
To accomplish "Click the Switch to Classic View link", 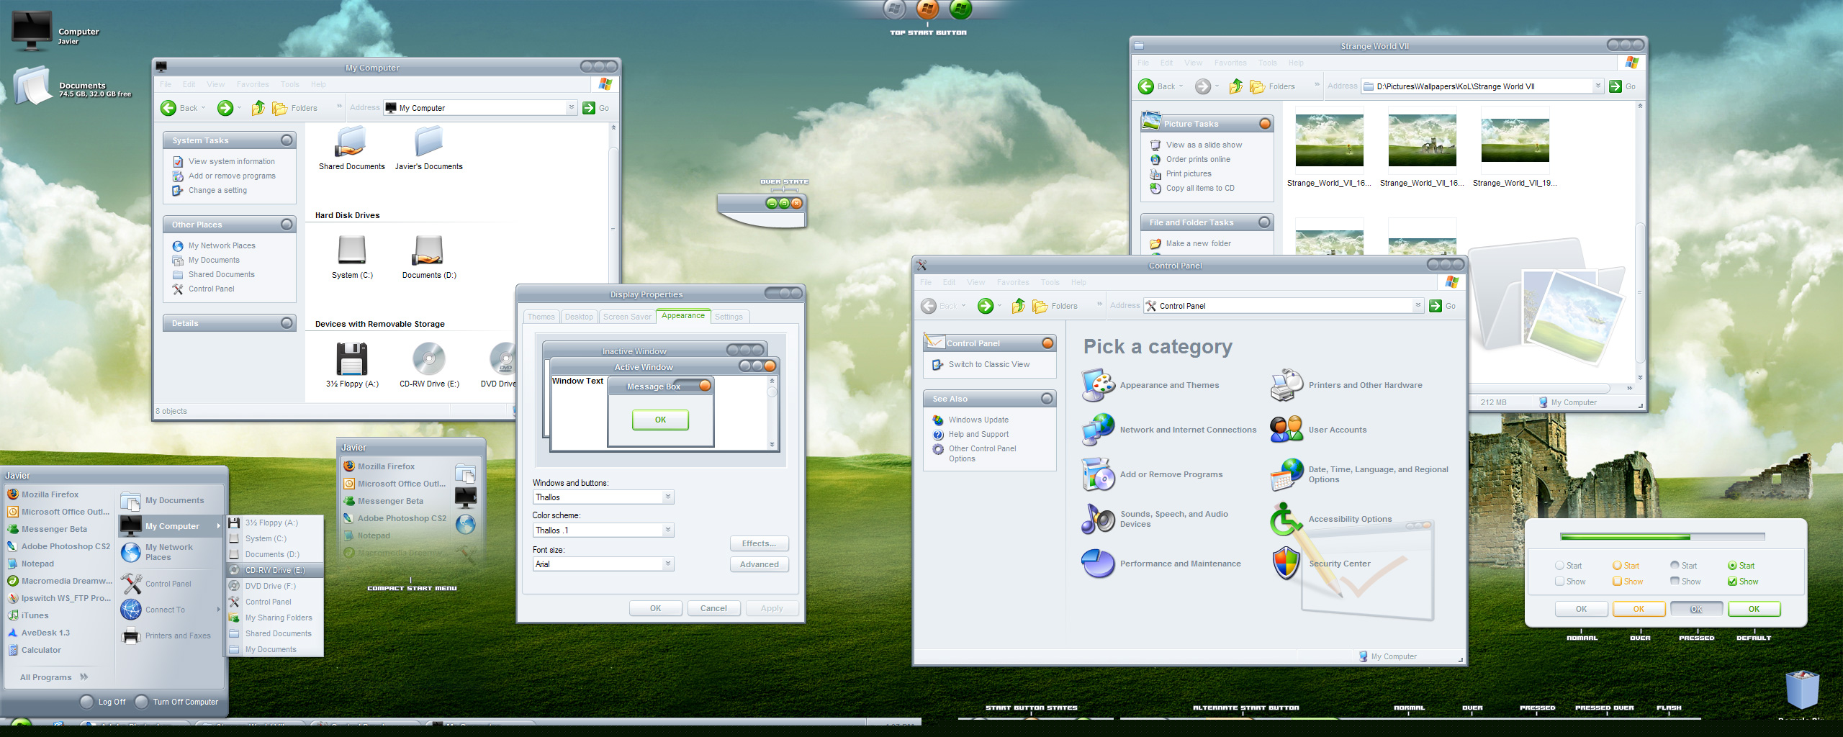I will click(988, 364).
